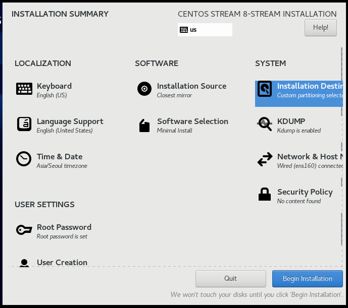The image size is (348, 308).
Task: Click 'No content found' status text
Action: click(x=299, y=201)
